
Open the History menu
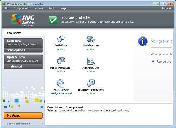point(39,9)
